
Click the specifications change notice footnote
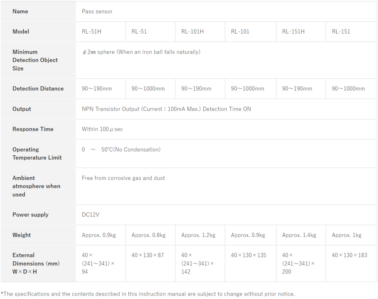[x=148, y=294]
